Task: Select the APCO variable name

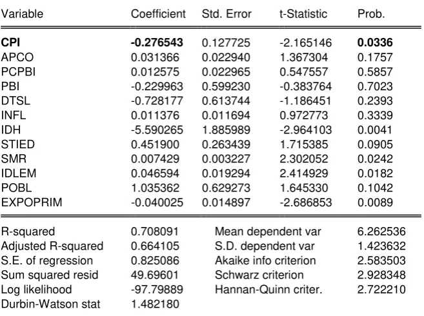Action: click(x=17, y=57)
